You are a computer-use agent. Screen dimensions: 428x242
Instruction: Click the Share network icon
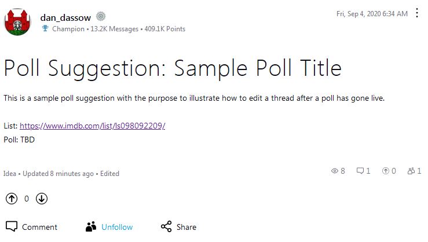166,226
